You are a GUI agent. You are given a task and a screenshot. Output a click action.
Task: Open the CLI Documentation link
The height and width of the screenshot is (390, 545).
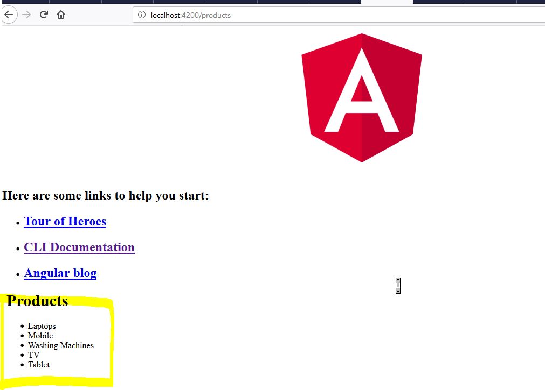click(x=79, y=247)
